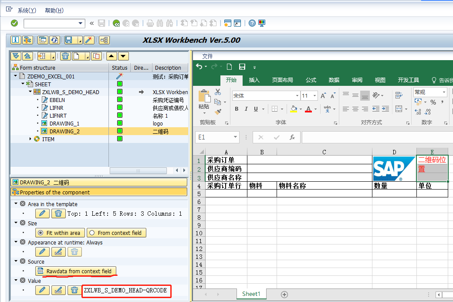
Task: Open the 文件 tab in Excel
Action: [x=207, y=56]
